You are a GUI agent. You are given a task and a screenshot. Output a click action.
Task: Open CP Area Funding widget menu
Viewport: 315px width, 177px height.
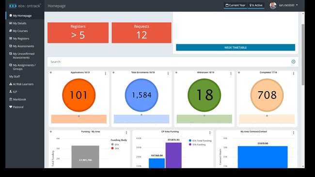point(210,132)
